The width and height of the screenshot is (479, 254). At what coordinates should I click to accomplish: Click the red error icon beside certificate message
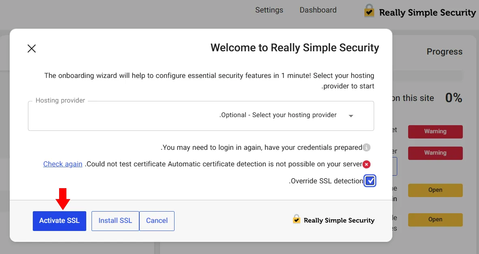click(x=366, y=164)
